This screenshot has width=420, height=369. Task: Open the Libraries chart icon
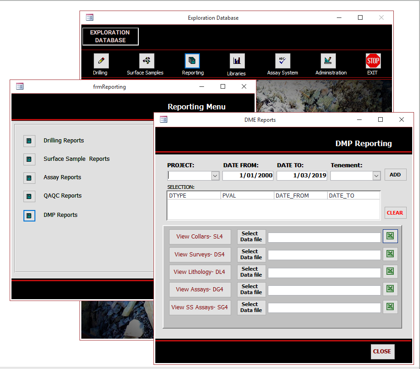point(237,61)
